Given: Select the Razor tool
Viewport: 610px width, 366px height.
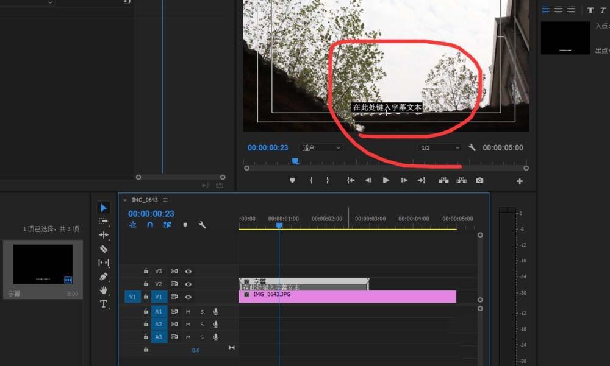Looking at the screenshot, I should tap(104, 250).
